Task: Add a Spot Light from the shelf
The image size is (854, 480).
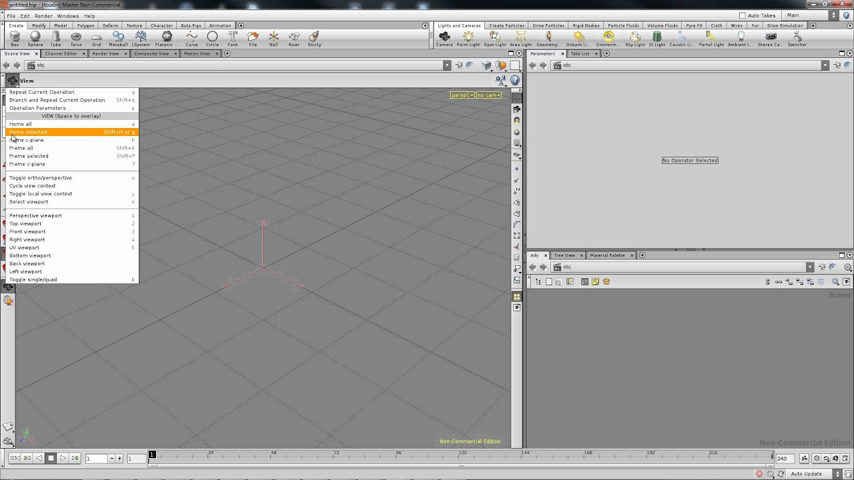Action: 495,39
